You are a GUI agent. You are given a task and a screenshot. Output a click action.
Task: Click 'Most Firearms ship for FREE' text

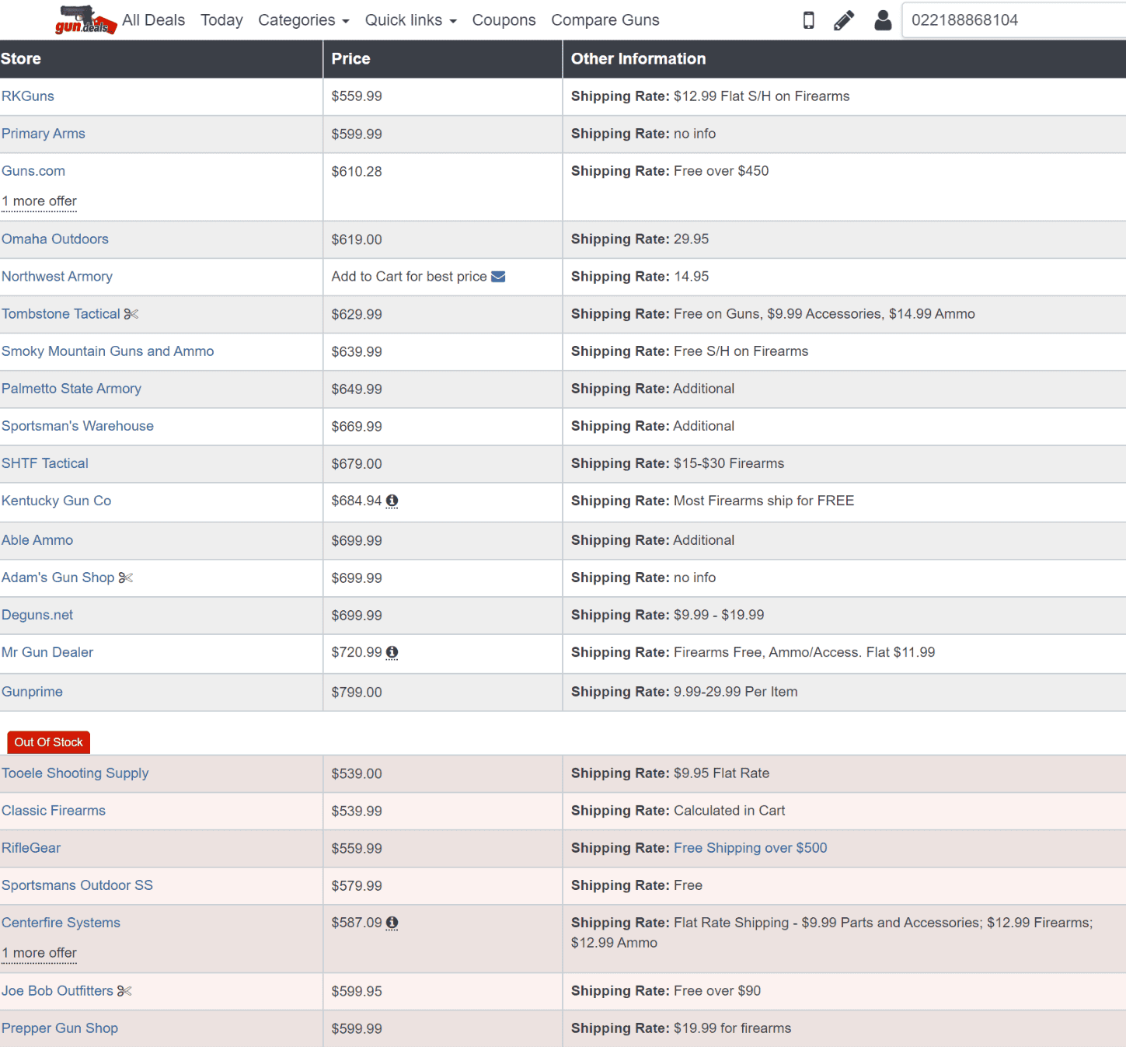pos(764,501)
